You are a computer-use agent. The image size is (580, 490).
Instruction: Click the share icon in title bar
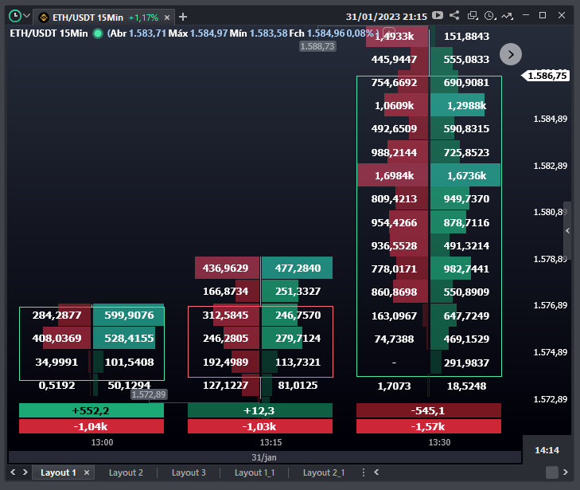pos(454,15)
